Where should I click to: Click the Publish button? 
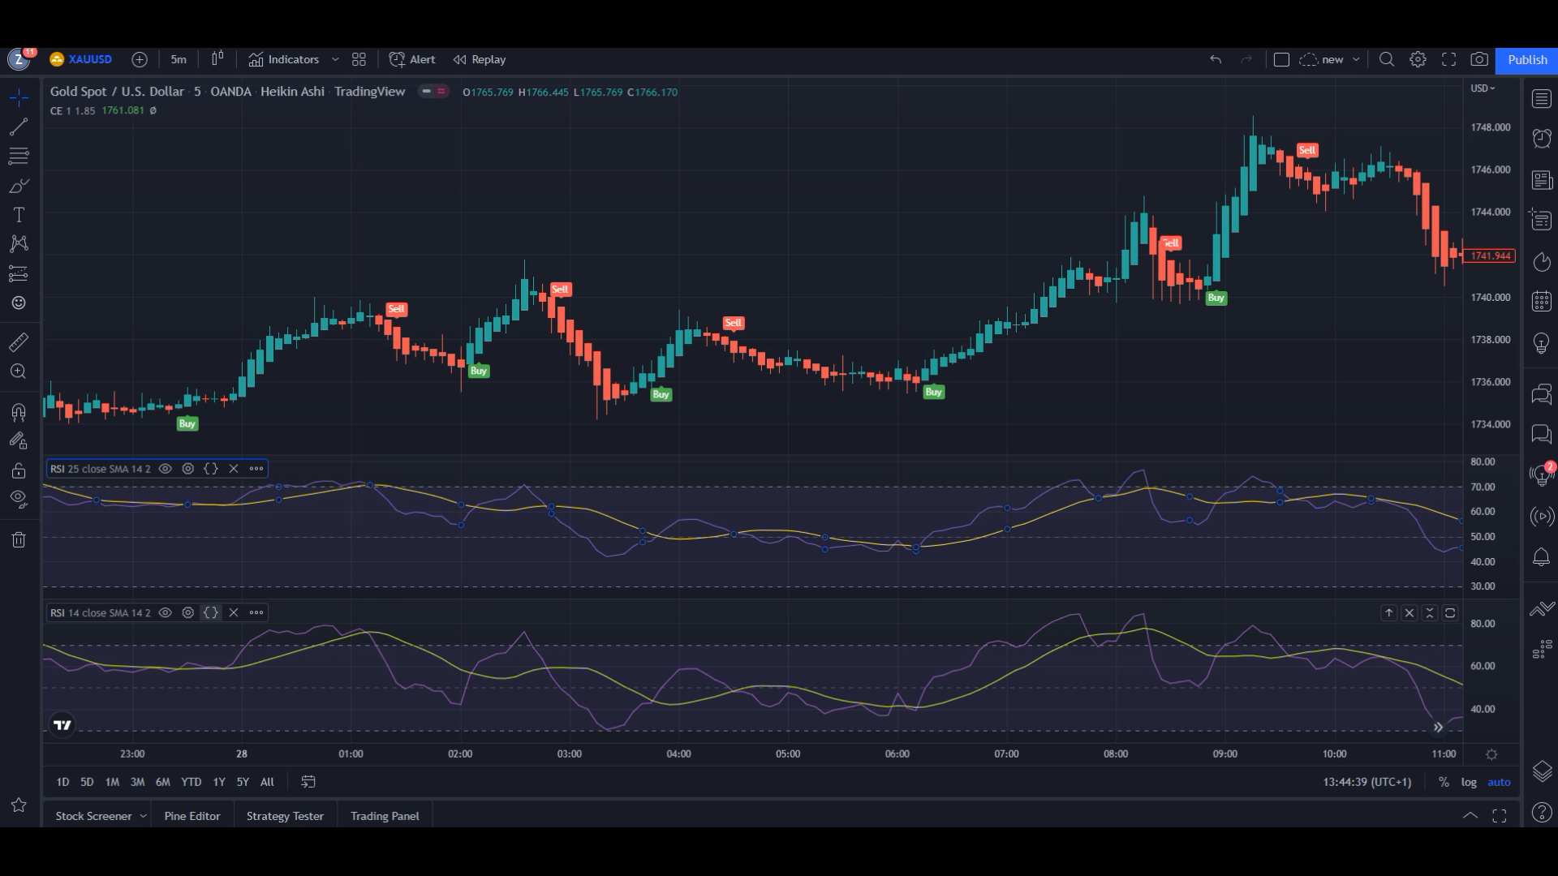[x=1526, y=59]
